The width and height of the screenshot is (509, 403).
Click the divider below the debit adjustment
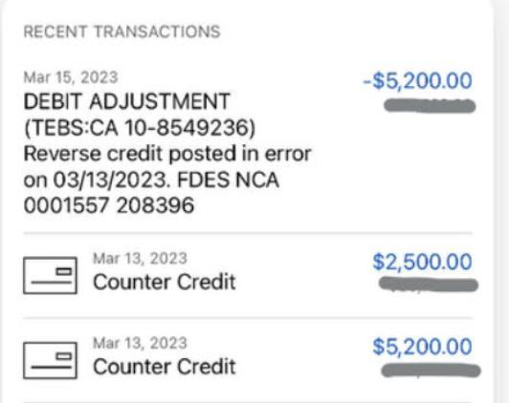(x=248, y=233)
